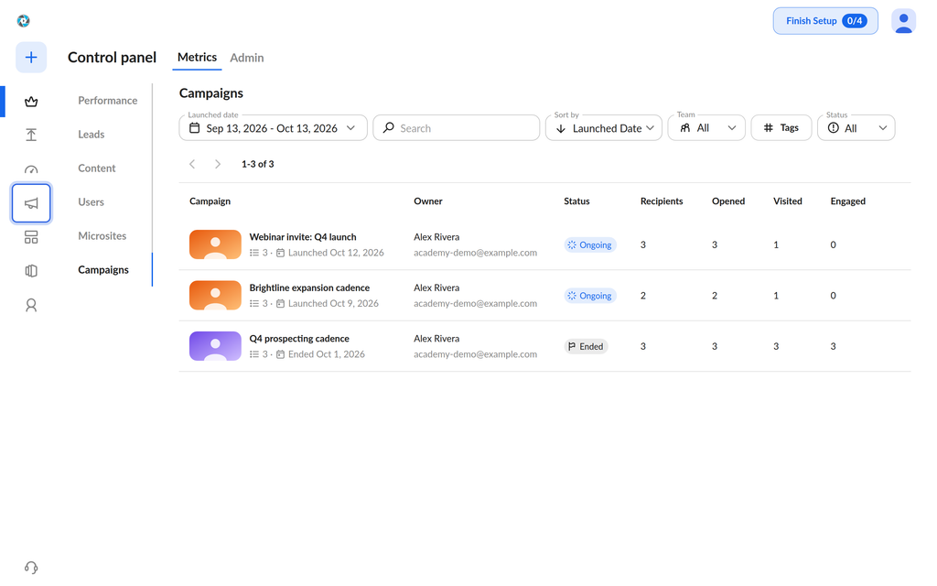Viewport: 937px width, 586px height.
Task: Click Ongoing status of Webinar invite
Action: tap(590, 244)
